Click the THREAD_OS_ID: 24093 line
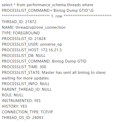The width and height of the screenshot is (118, 122). tap(23, 118)
